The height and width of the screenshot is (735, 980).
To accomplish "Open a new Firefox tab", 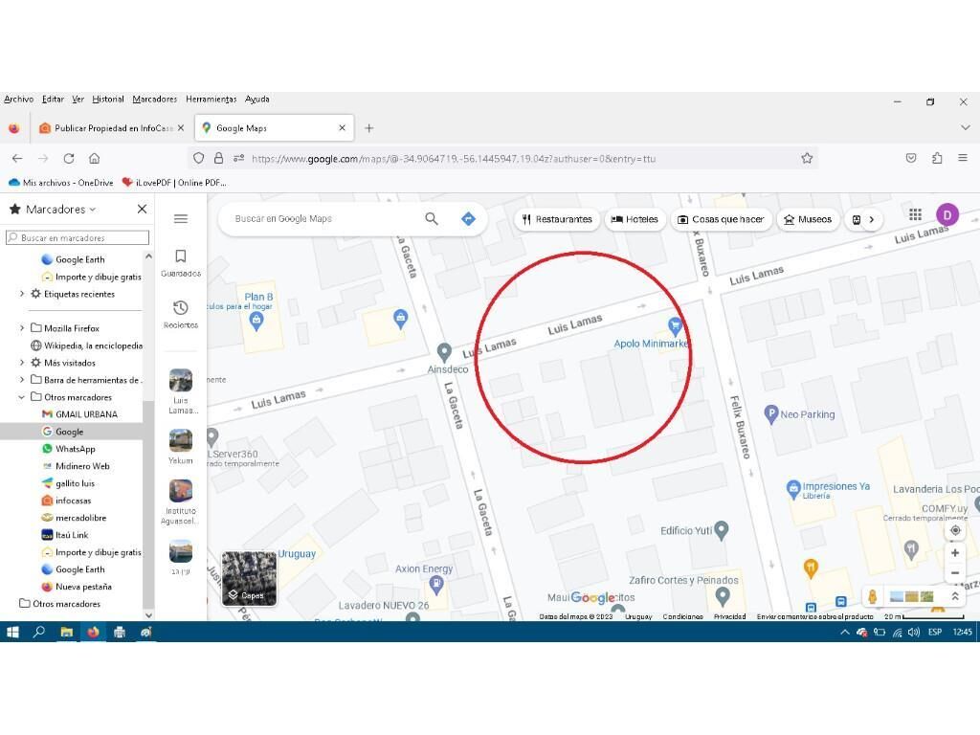I will point(369,128).
